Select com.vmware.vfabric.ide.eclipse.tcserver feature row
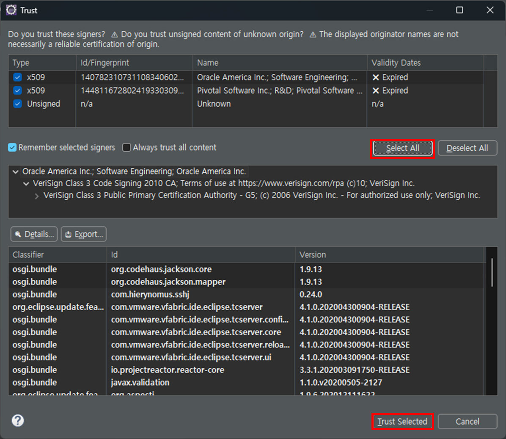The image size is (506, 439). (x=246, y=307)
